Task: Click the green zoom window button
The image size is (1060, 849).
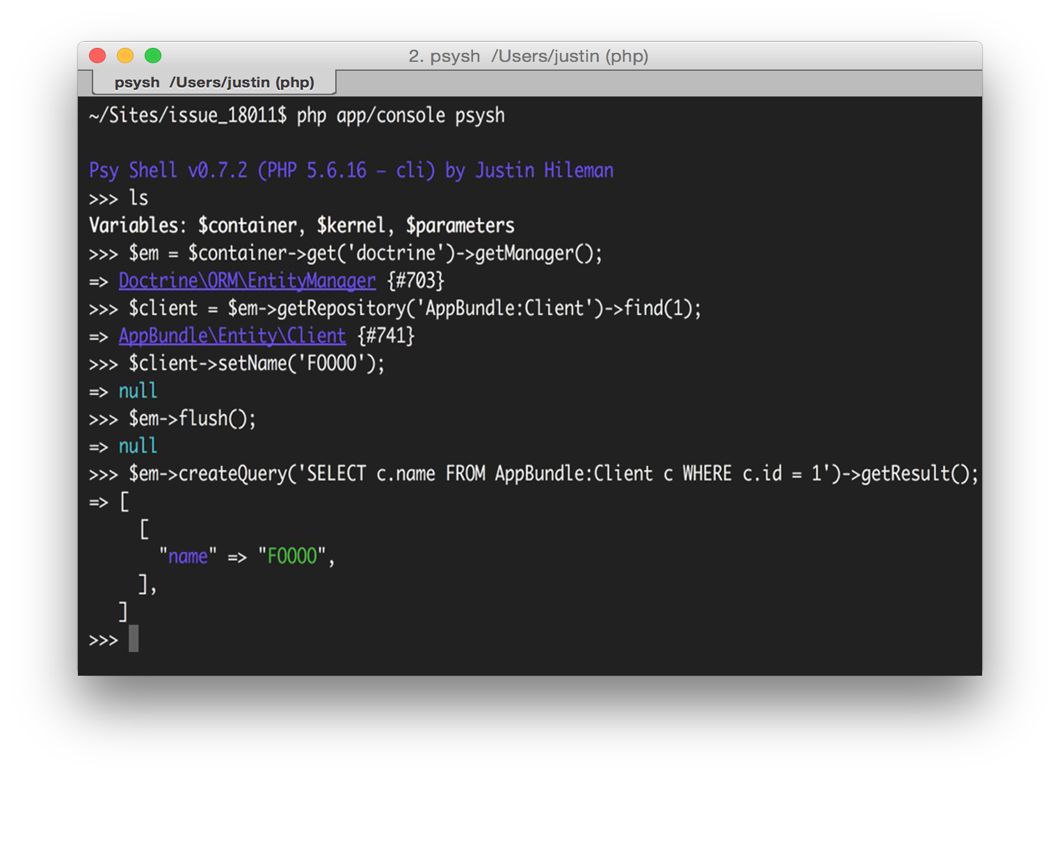Action: click(x=153, y=56)
